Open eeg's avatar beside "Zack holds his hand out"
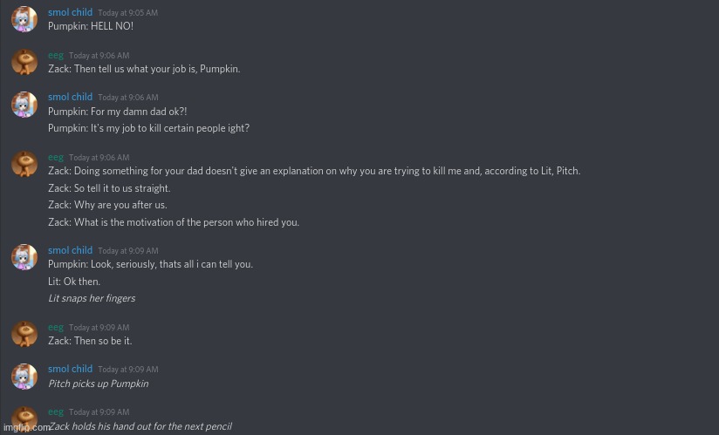Image resolution: width=719 pixels, height=435 pixels. 24,417
